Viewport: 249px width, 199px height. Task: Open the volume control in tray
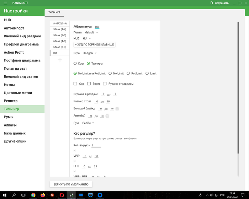point(212,195)
